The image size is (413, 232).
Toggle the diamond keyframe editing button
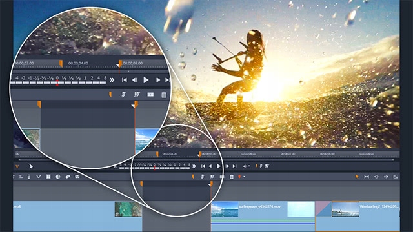(376, 177)
